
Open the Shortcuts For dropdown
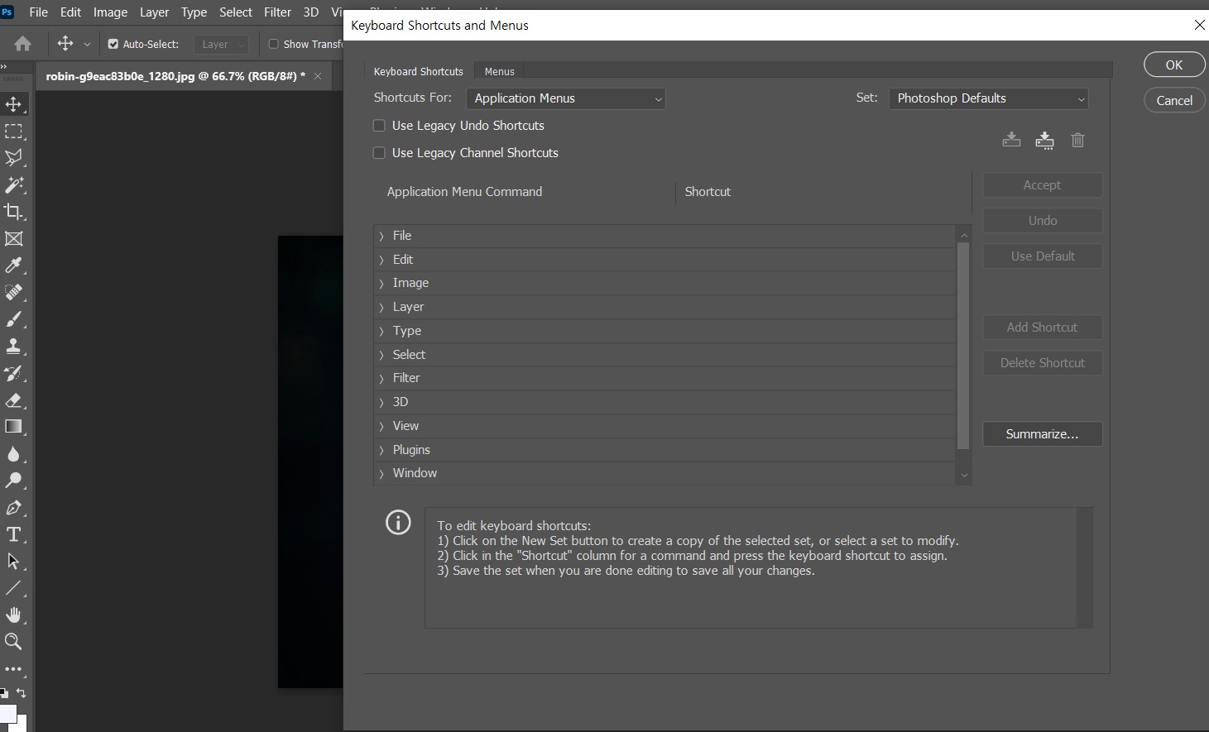(566, 98)
